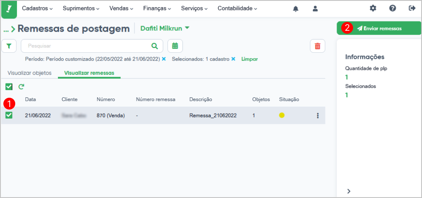Click the yellow Situação status dot

282,115
